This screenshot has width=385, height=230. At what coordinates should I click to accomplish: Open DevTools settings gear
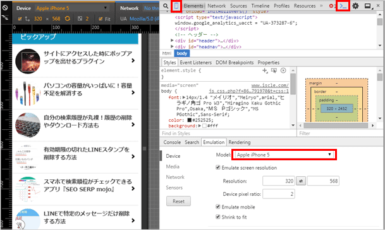pos(355,6)
